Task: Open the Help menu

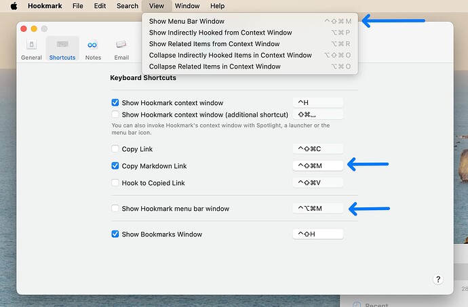Action: (x=217, y=6)
